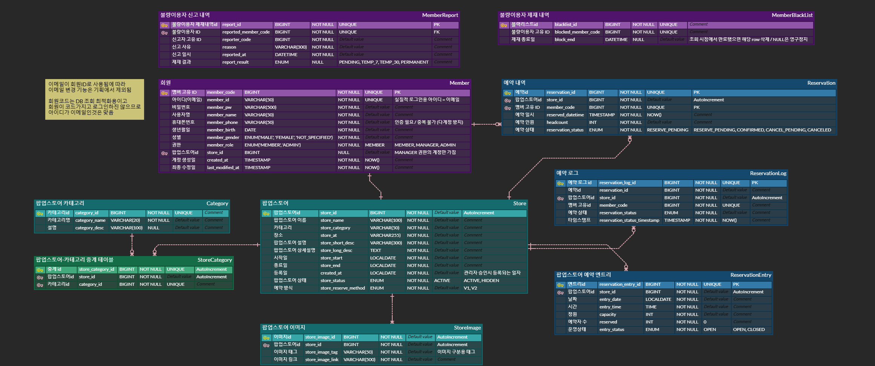Image resolution: width=875 pixels, height=366 pixels.
Task: Click the ACTIVE, HIDDEN comment cell
Action: pos(494,281)
